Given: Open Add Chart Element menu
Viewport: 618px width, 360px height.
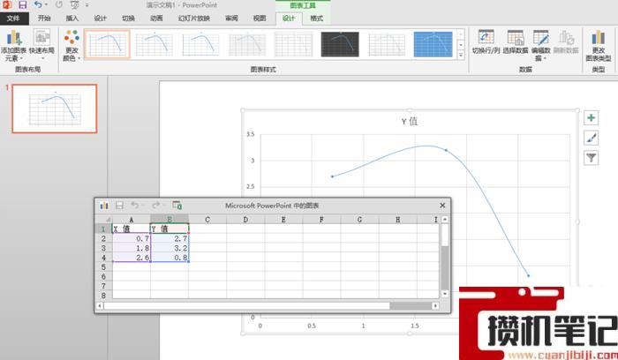Looking at the screenshot, I should [13, 45].
